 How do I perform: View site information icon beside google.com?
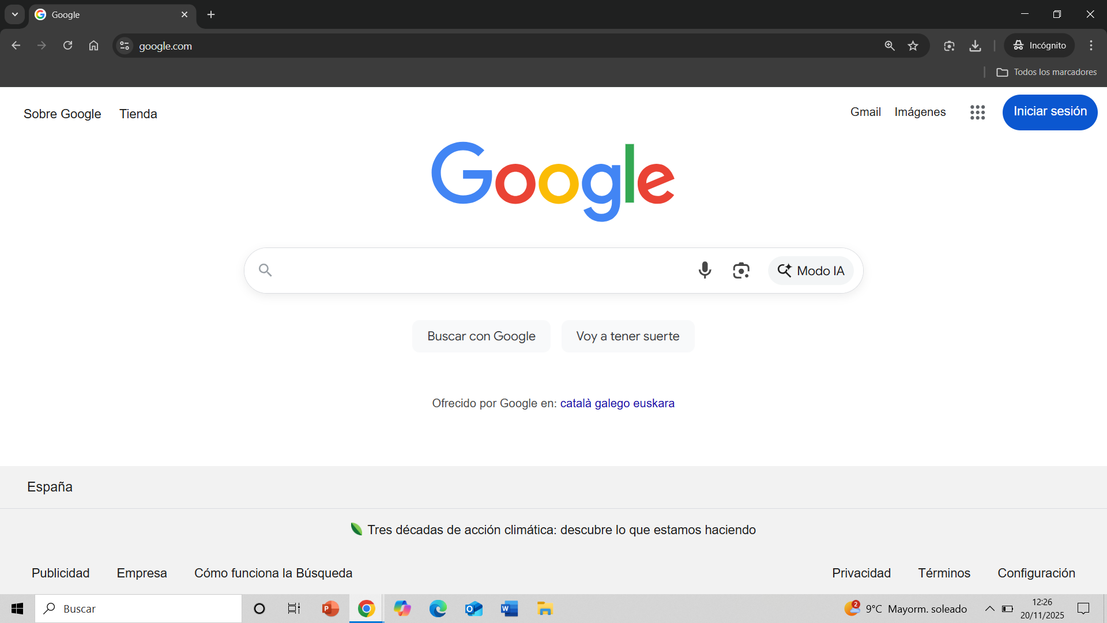click(x=124, y=46)
